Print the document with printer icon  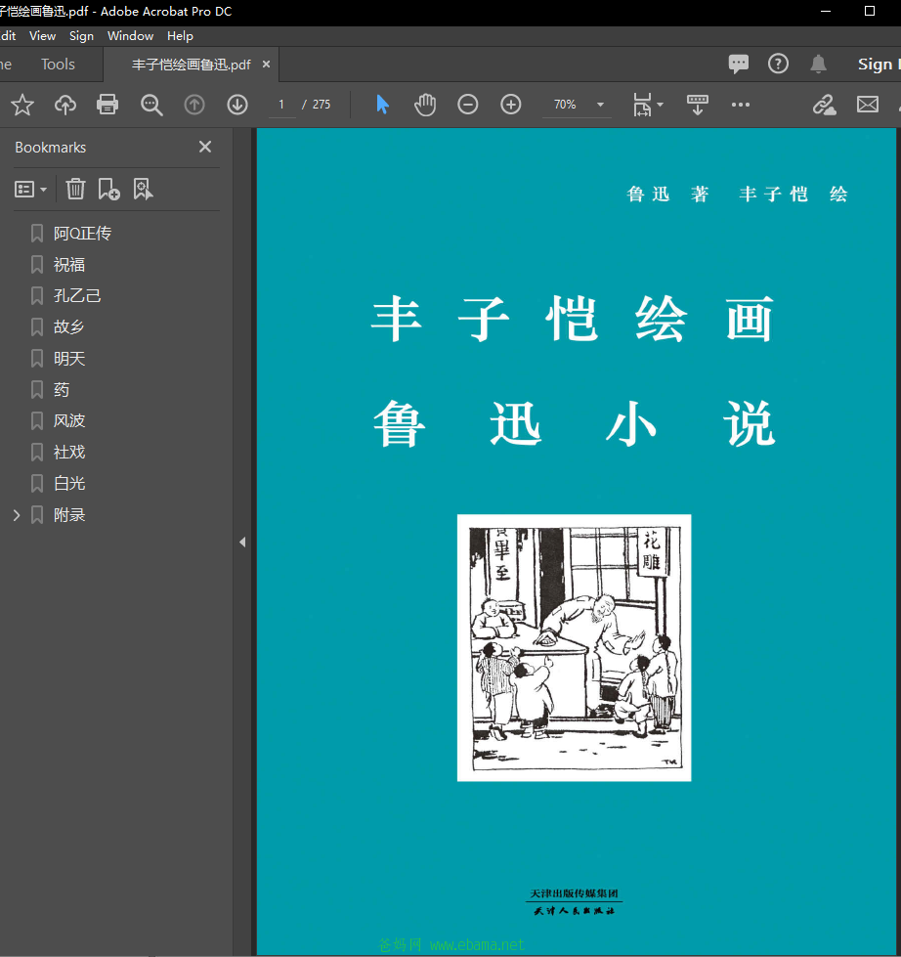(107, 105)
